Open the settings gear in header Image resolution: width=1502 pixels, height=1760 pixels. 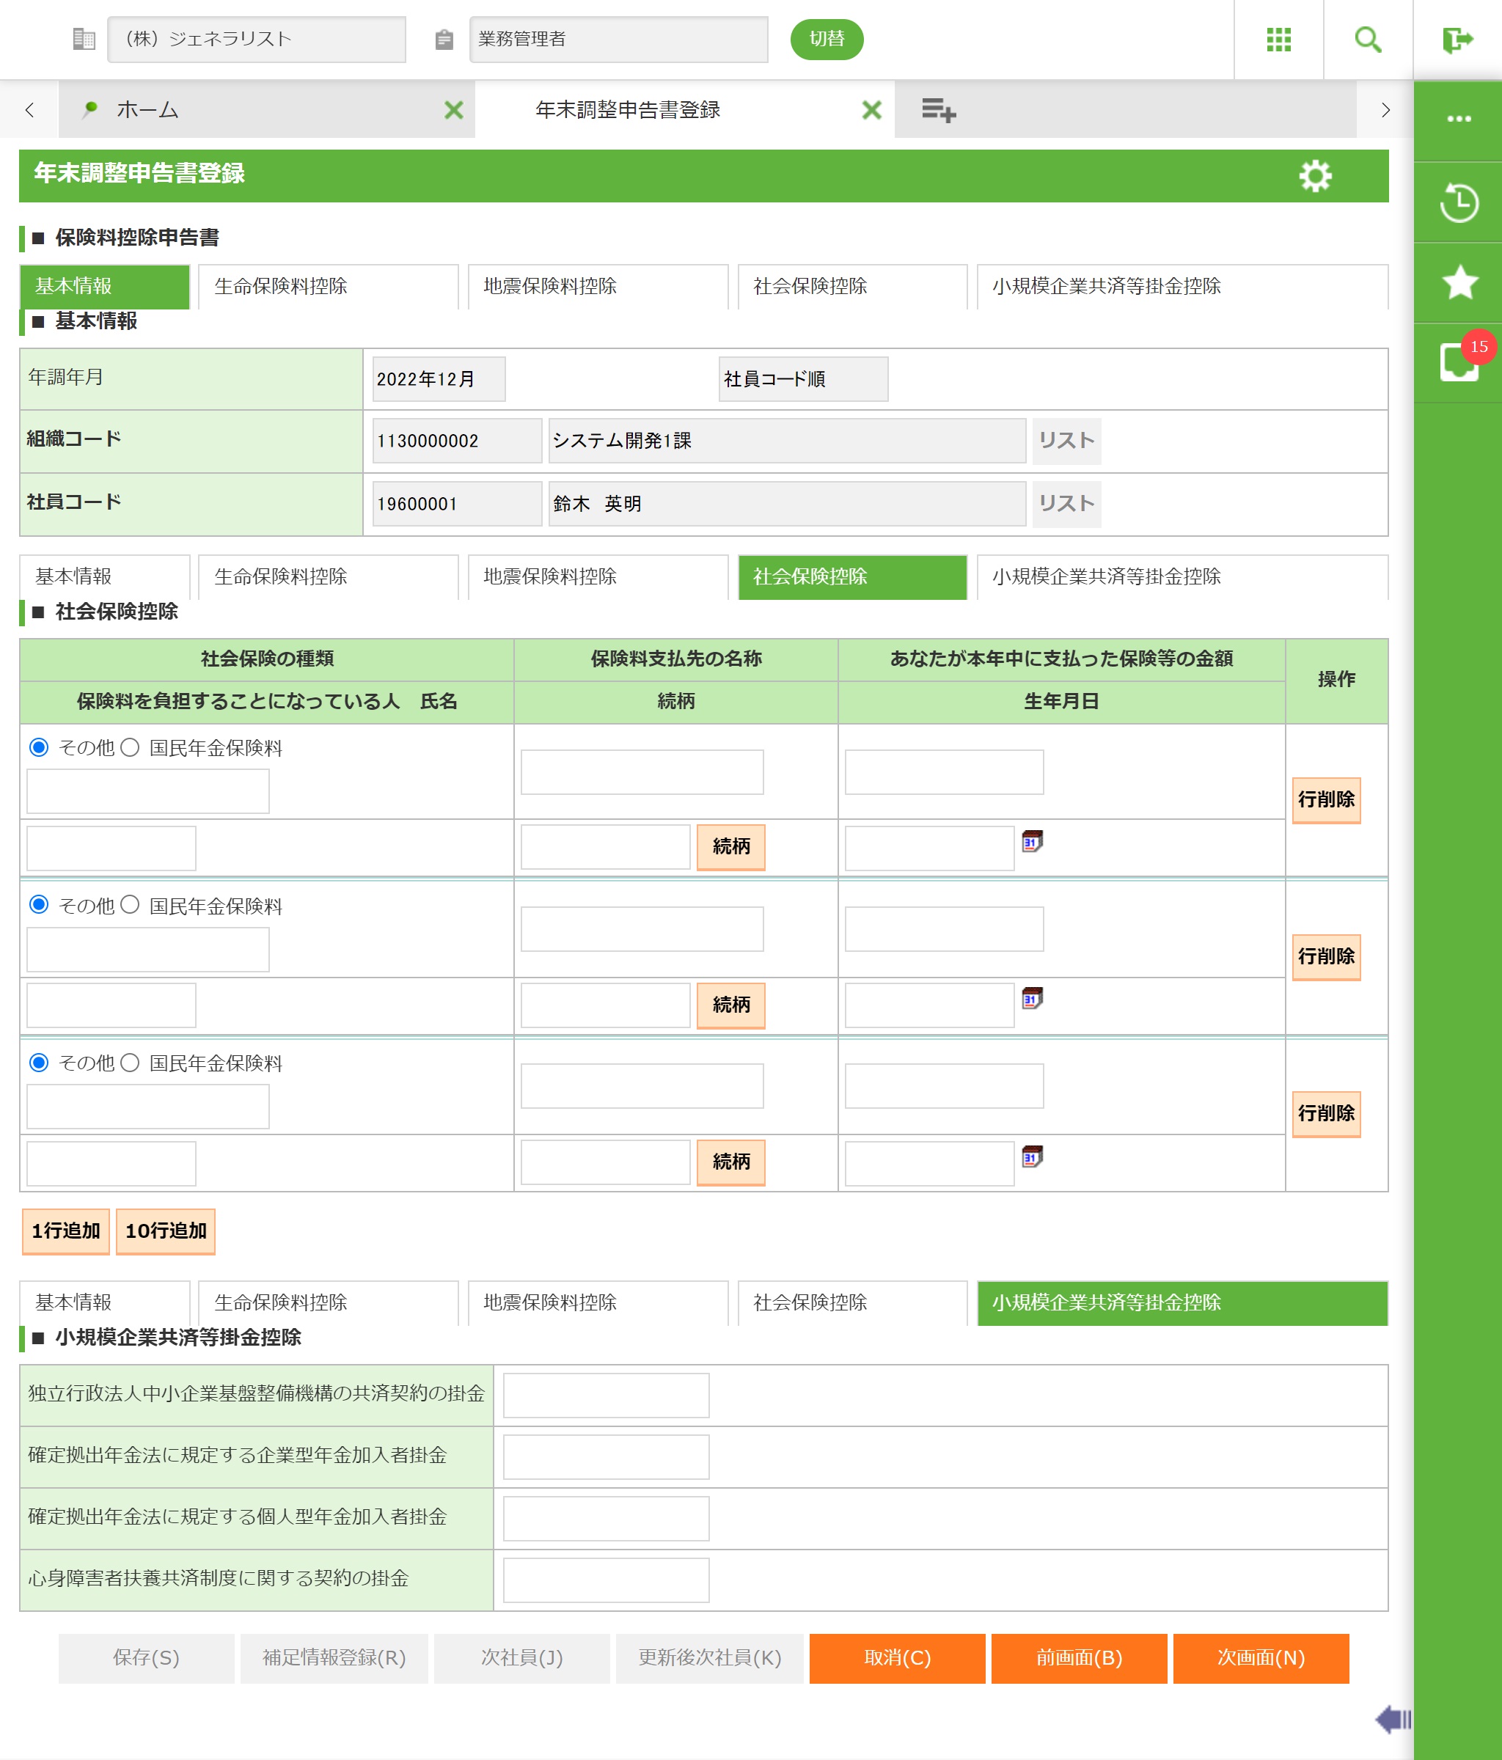coord(1314,176)
